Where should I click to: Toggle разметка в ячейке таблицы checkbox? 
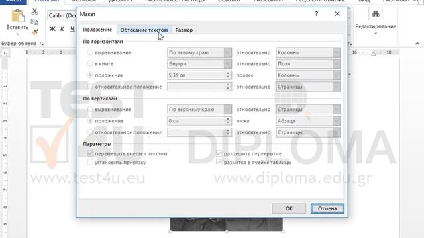point(219,162)
